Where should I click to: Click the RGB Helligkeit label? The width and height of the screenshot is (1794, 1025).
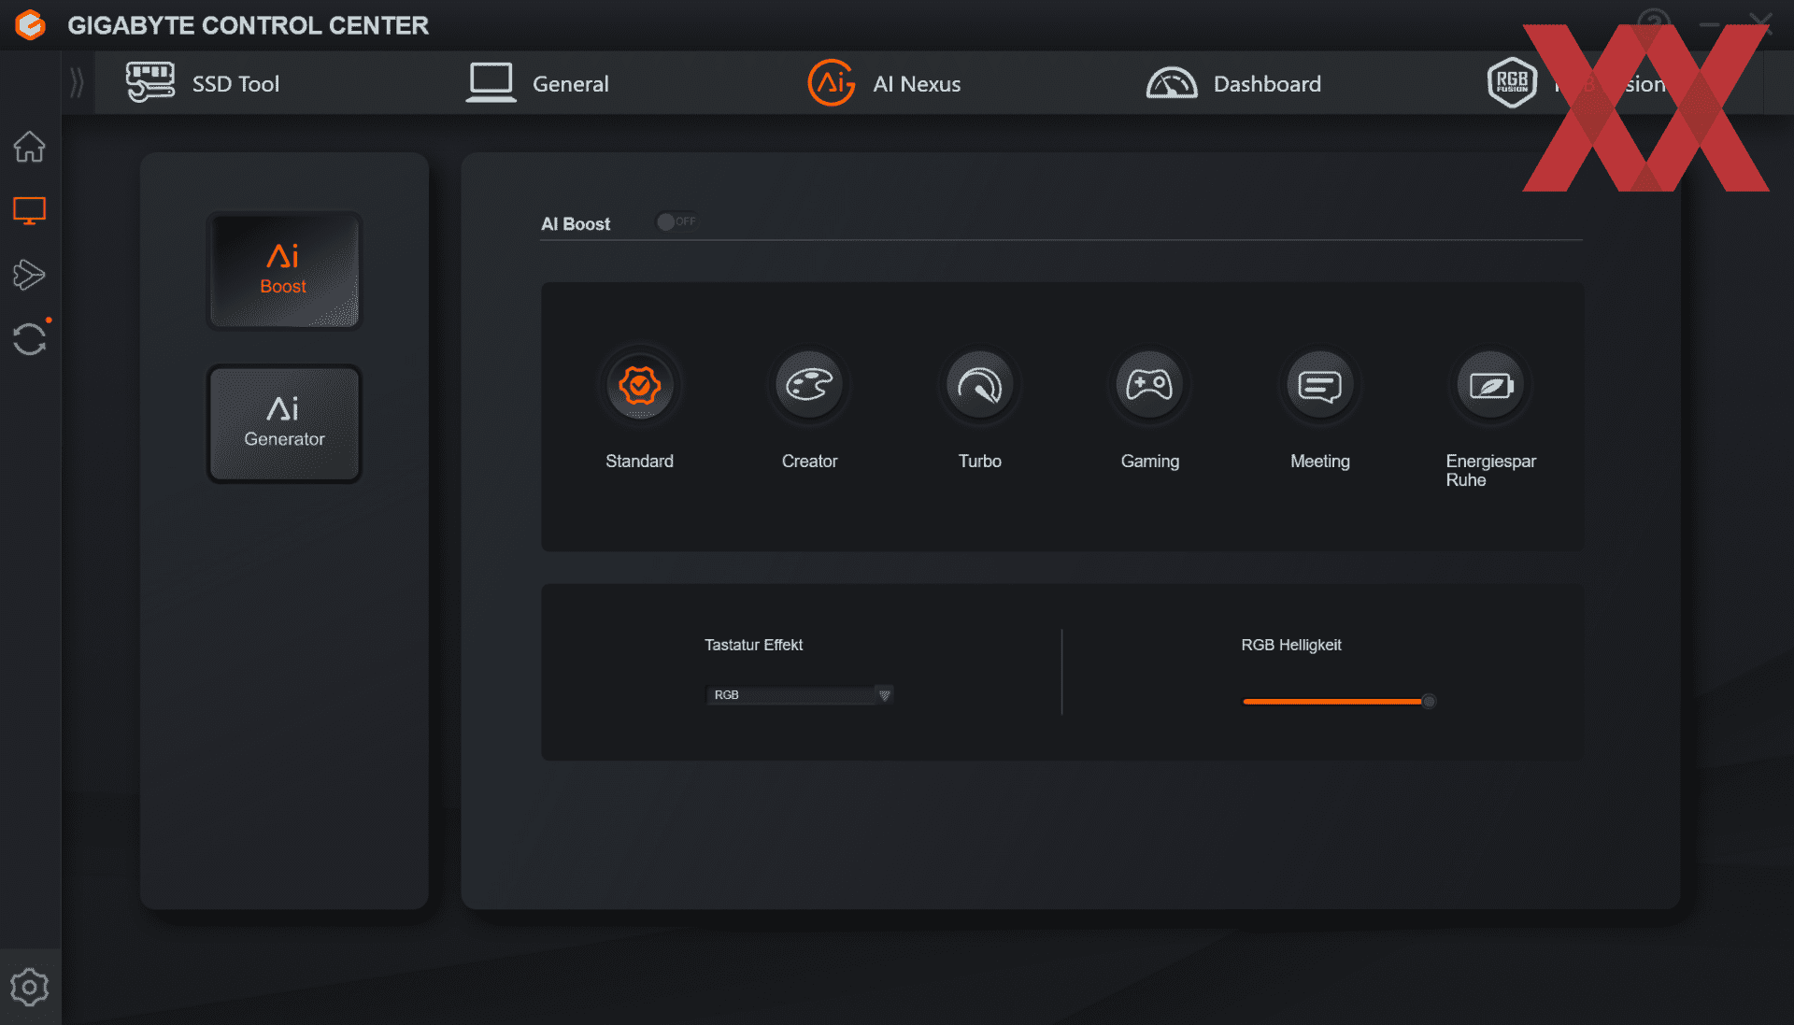(x=1290, y=645)
